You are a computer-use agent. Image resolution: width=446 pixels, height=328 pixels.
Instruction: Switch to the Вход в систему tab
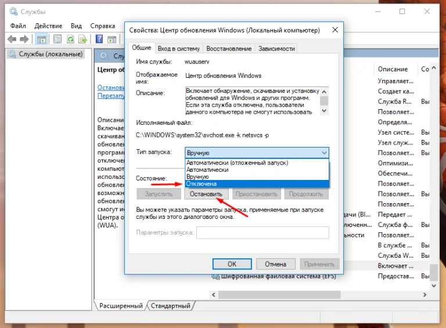pyautogui.click(x=179, y=49)
